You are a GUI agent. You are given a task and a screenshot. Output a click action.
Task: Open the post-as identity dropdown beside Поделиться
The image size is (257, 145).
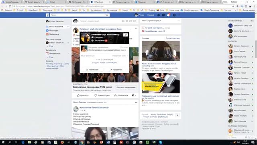coord(134,95)
